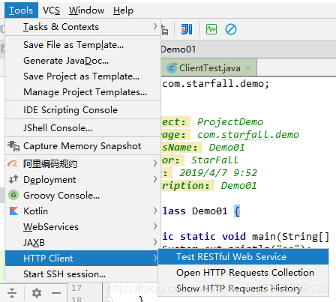Viewport: 336px width, 302px height.
Task: Choose Save Project as Template...
Action: (82, 76)
